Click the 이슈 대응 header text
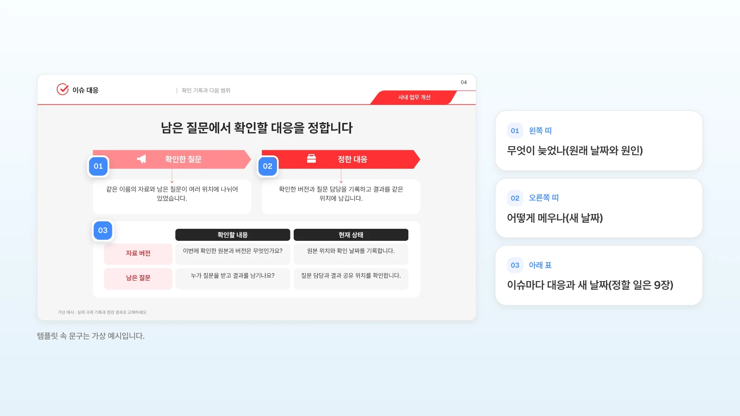Viewport: 740px width, 416px height. coord(86,90)
